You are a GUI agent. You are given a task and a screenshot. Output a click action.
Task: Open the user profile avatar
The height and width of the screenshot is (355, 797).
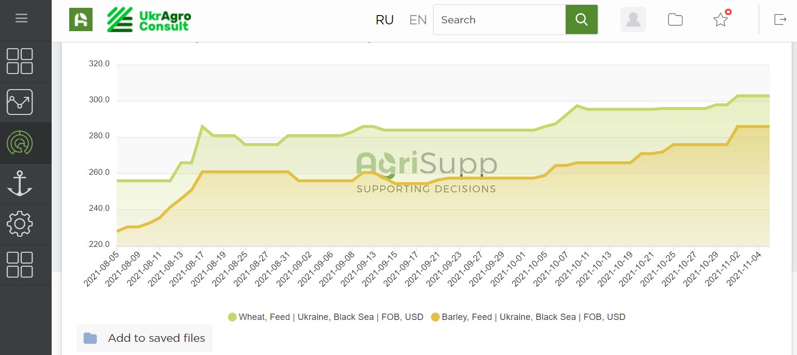pos(633,19)
